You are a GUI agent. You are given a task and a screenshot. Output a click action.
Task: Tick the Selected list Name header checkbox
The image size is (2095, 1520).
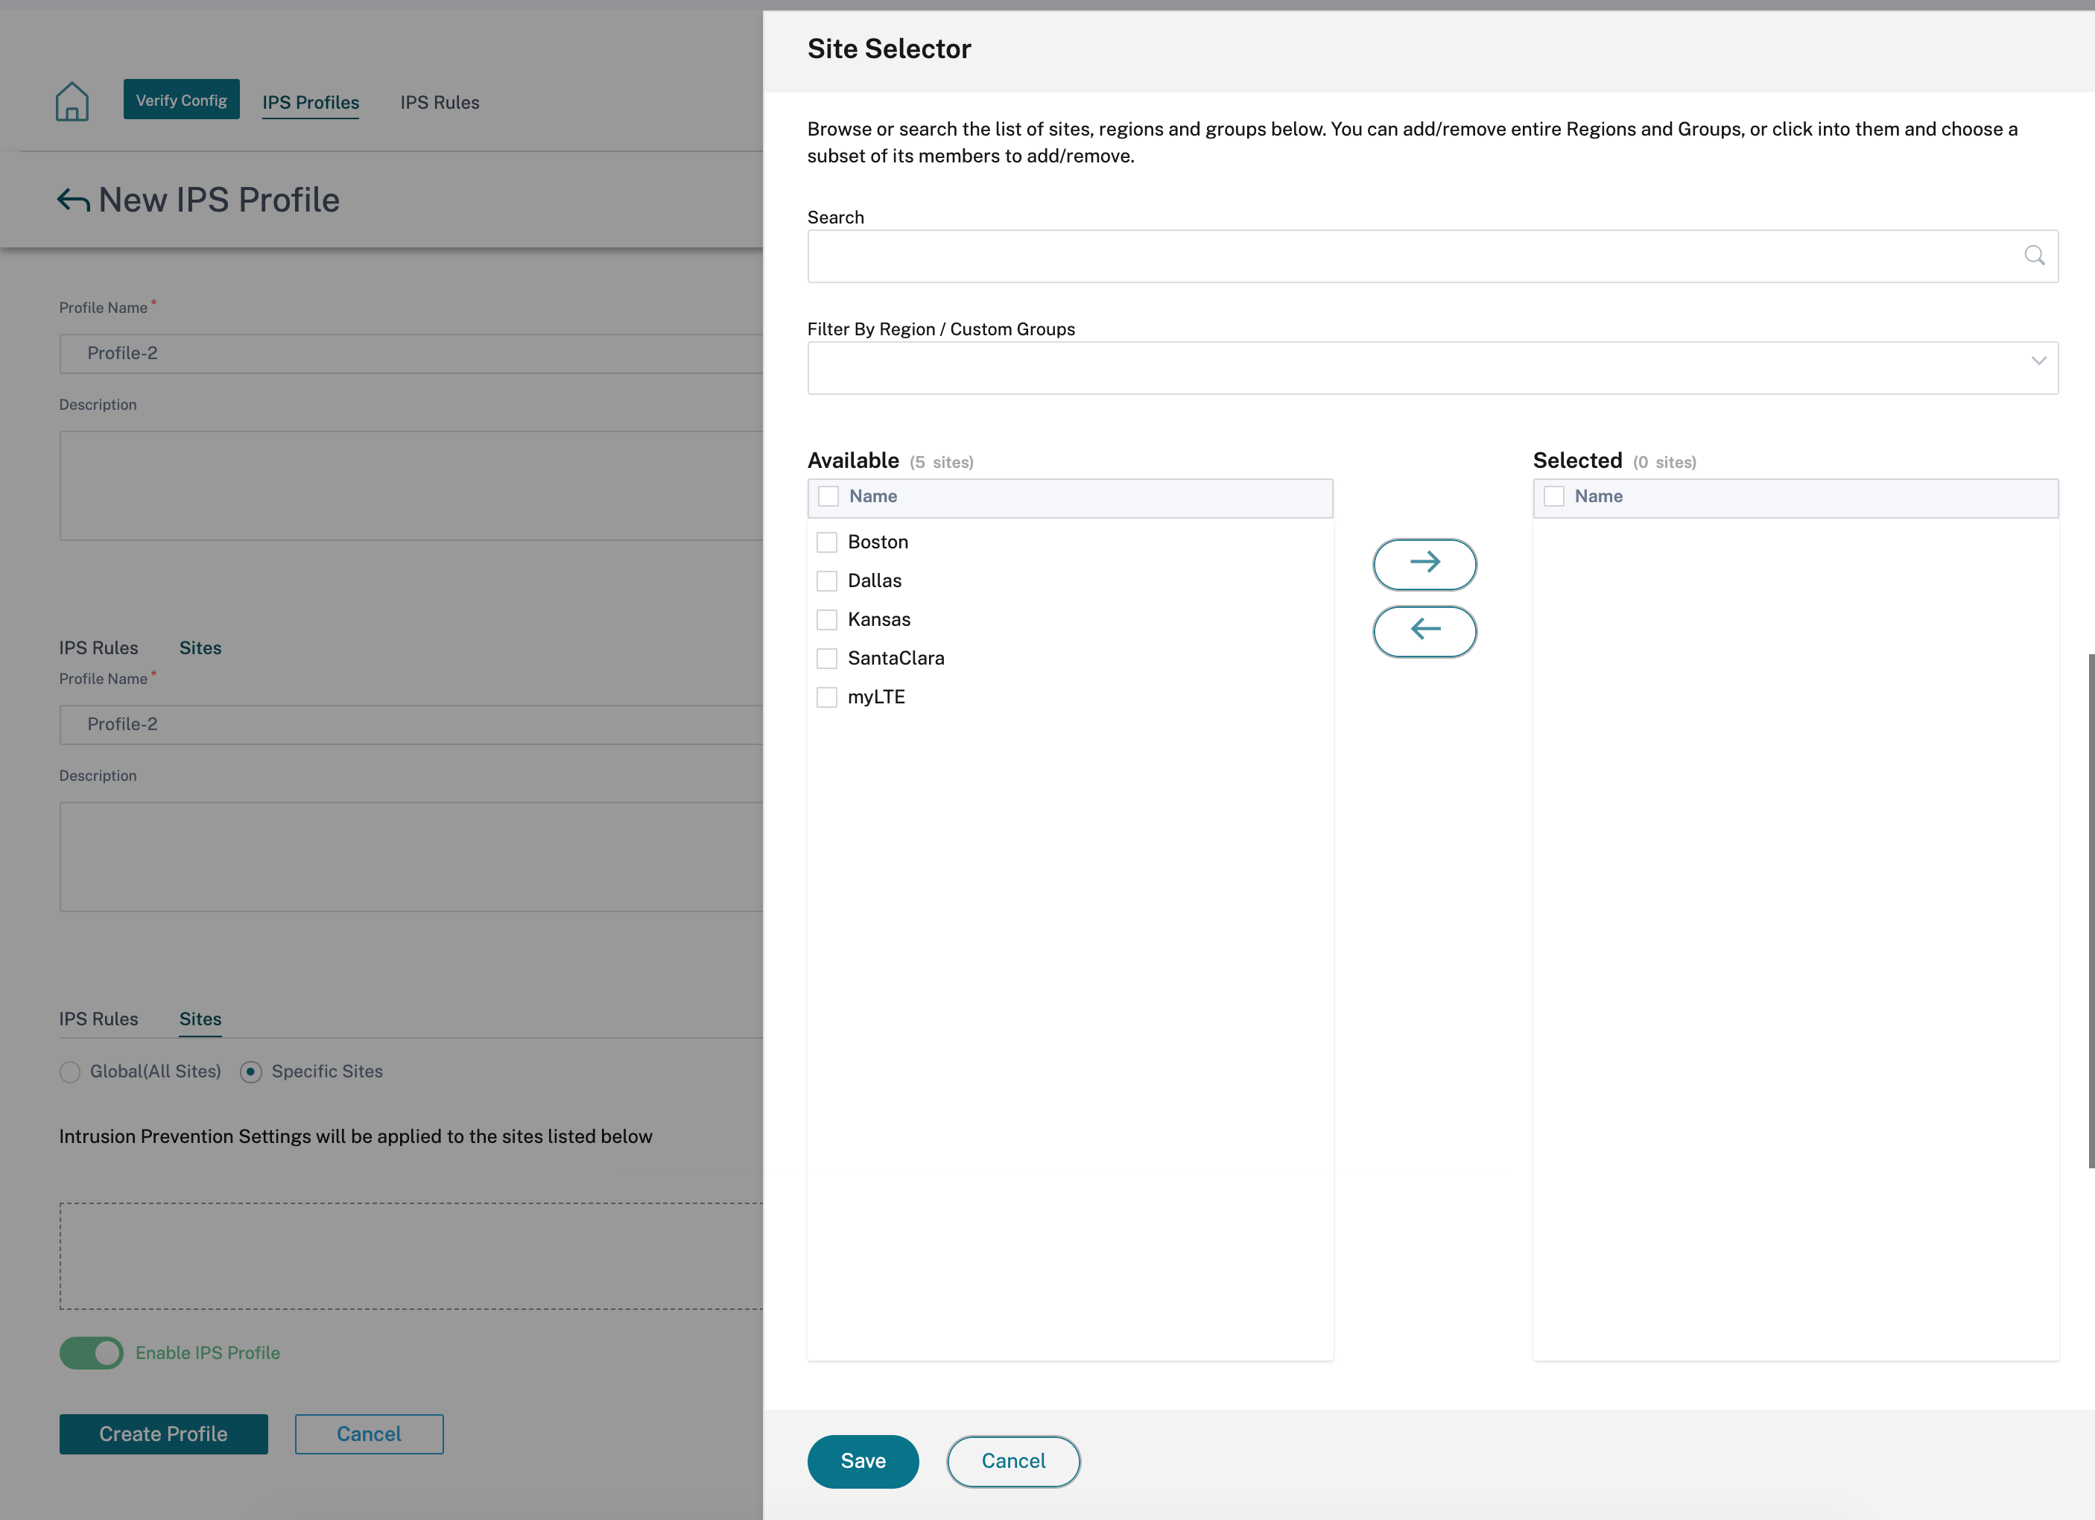(1553, 497)
